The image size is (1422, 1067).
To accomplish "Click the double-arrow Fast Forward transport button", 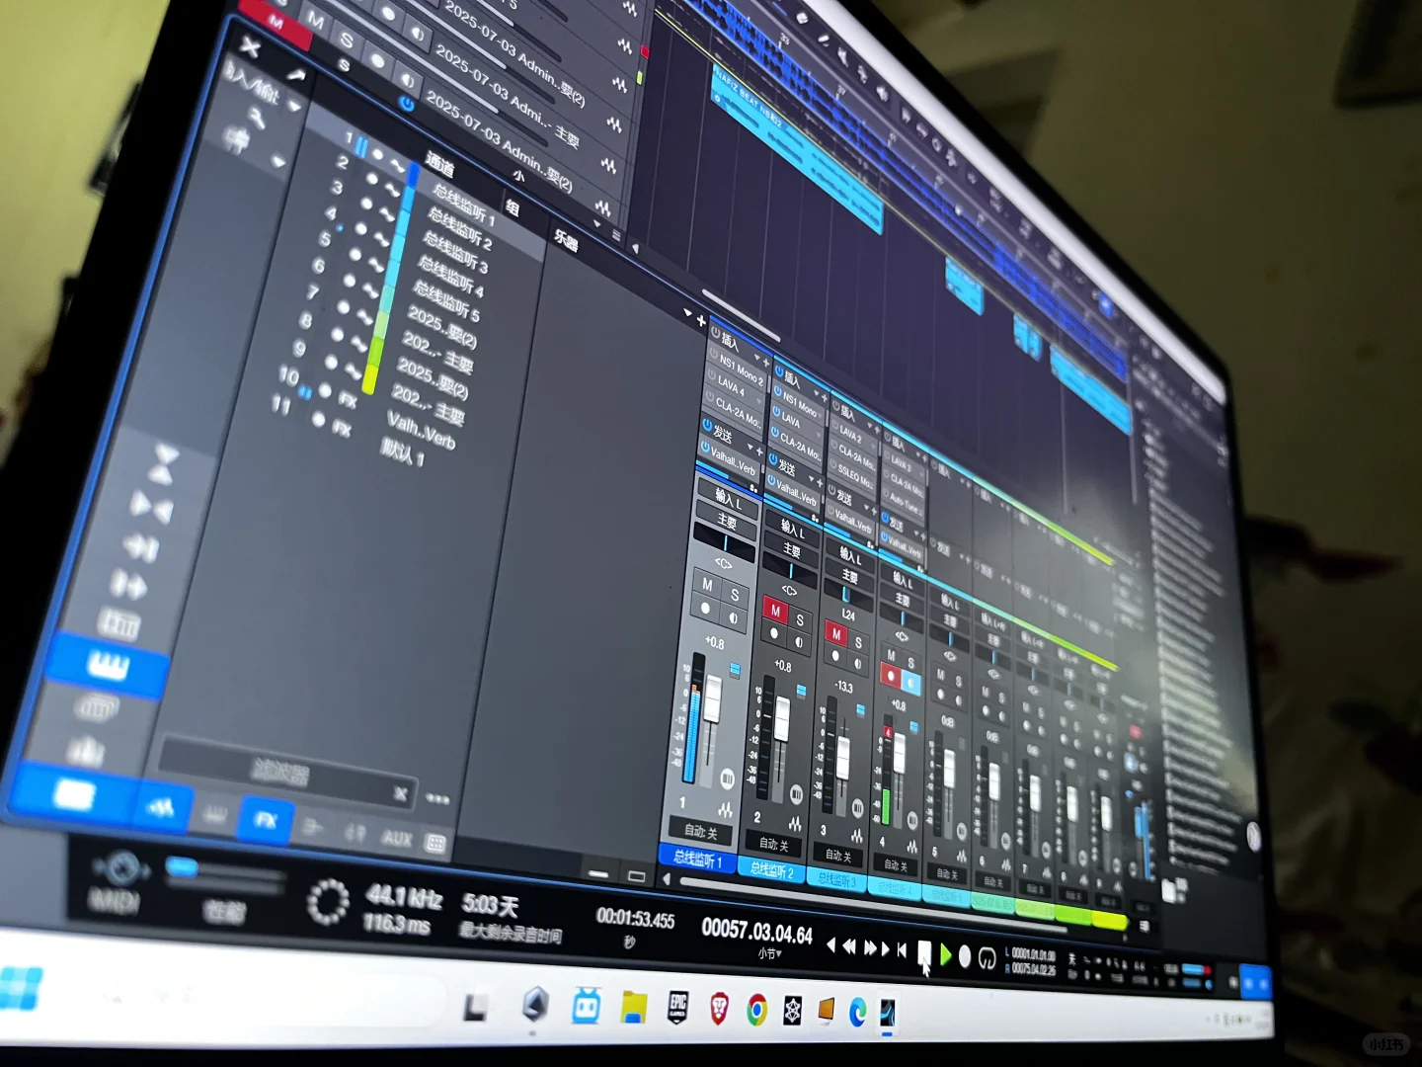I will point(872,948).
